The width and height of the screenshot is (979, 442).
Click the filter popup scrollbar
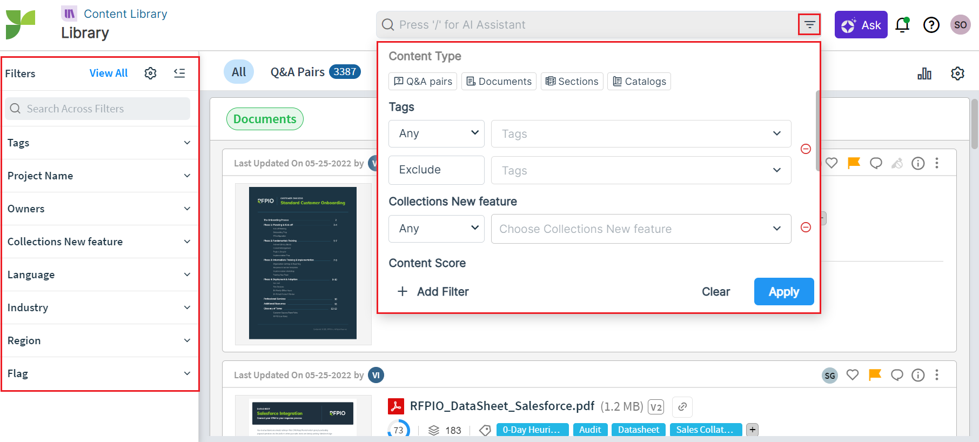pos(818,131)
